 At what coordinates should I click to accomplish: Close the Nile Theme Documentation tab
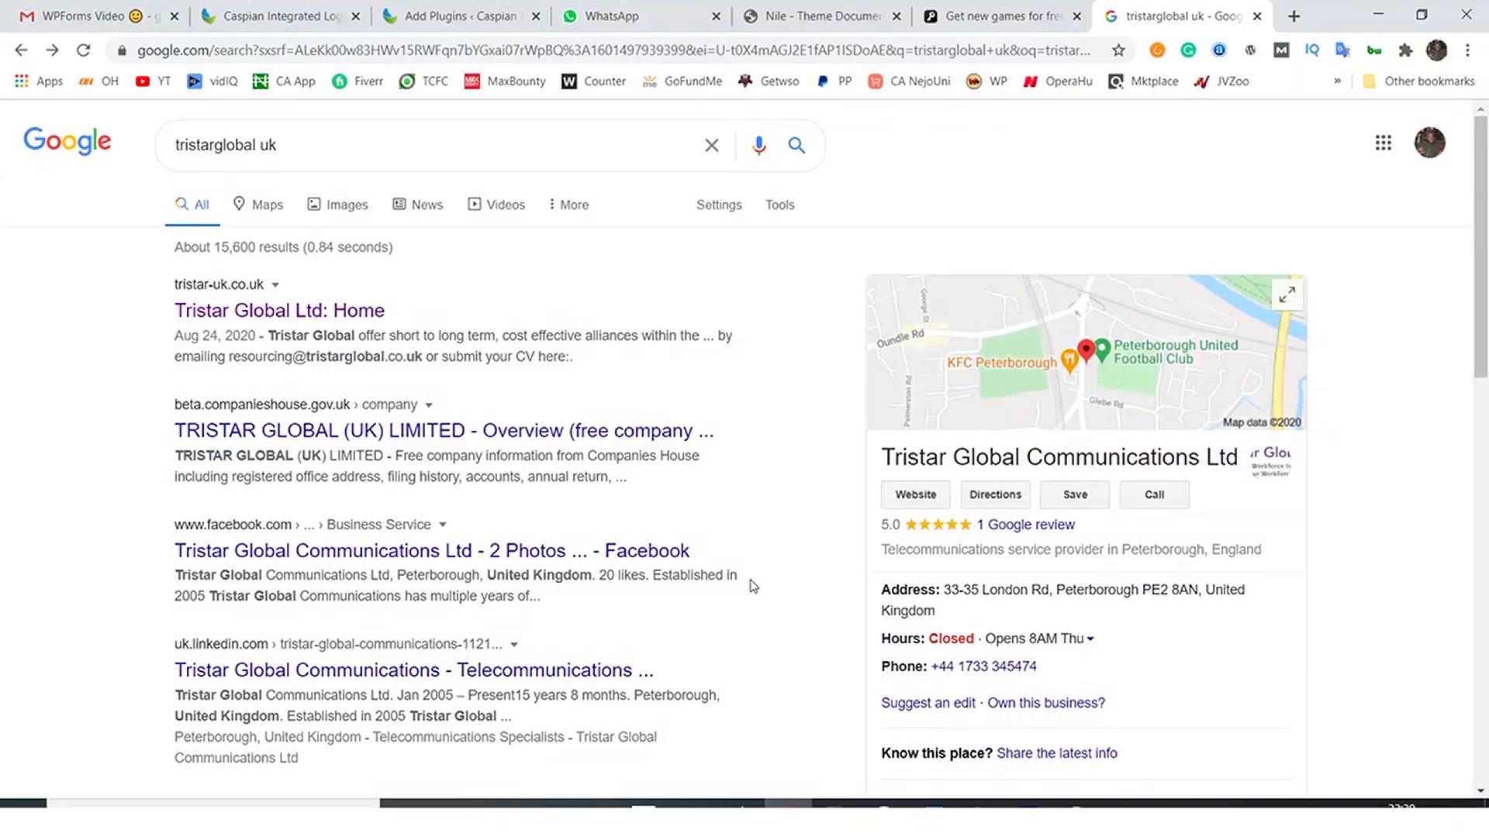[x=896, y=16]
